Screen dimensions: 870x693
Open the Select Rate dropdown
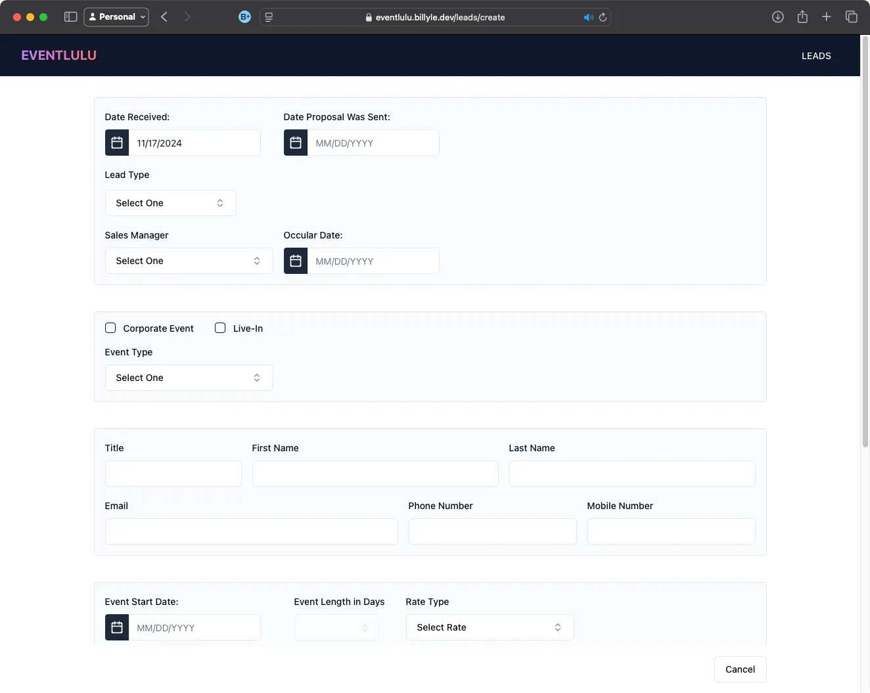click(x=490, y=627)
